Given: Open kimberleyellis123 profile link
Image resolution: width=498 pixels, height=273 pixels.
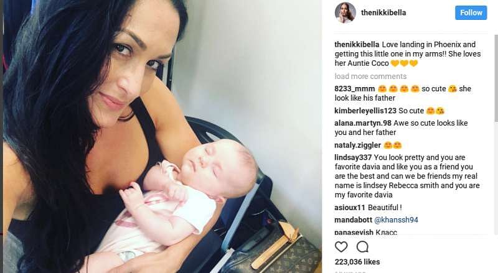Looking at the screenshot, I should [365, 111].
